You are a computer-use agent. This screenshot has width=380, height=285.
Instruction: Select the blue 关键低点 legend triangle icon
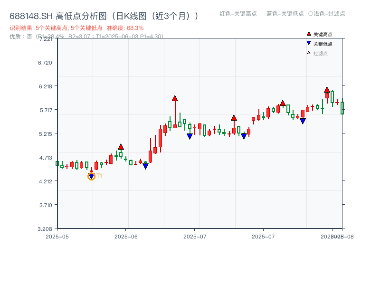click(x=308, y=42)
